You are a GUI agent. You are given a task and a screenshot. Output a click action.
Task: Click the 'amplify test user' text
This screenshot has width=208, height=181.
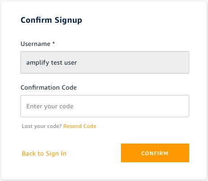click(x=51, y=62)
